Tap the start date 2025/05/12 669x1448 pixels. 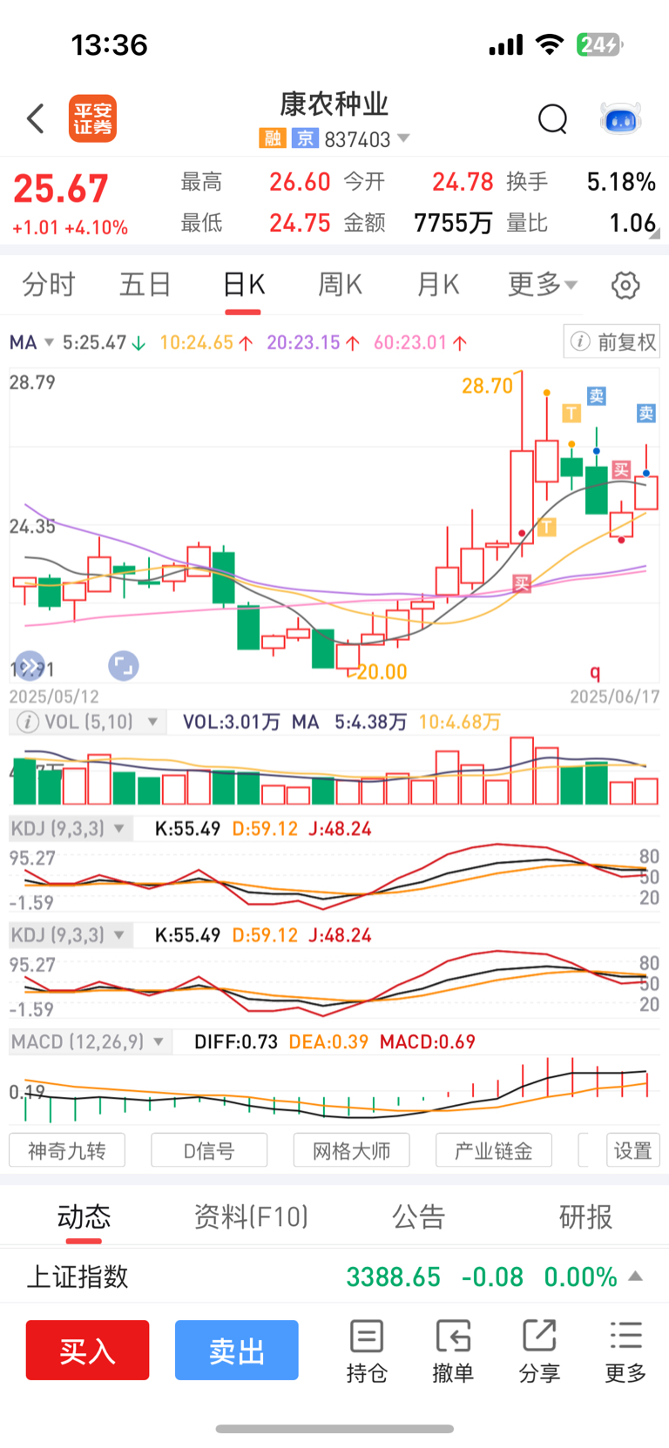tap(54, 697)
